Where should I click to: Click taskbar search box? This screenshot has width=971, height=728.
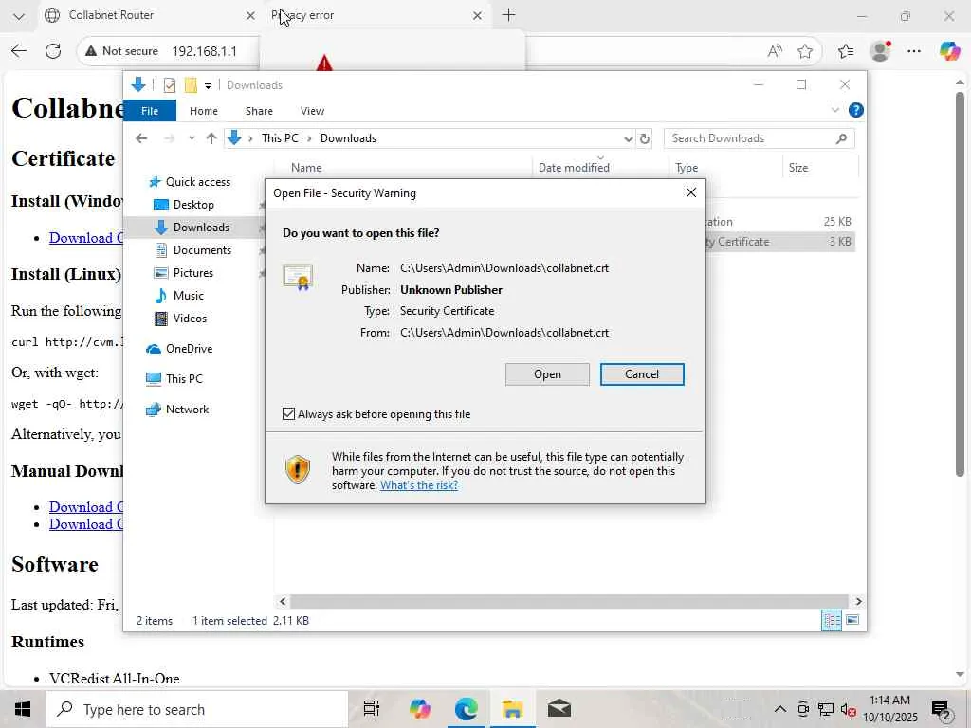(197, 709)
